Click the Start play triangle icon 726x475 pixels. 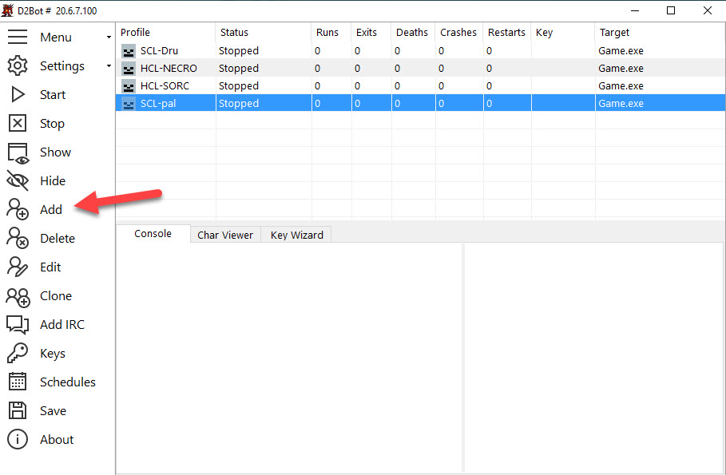[18, 94]
